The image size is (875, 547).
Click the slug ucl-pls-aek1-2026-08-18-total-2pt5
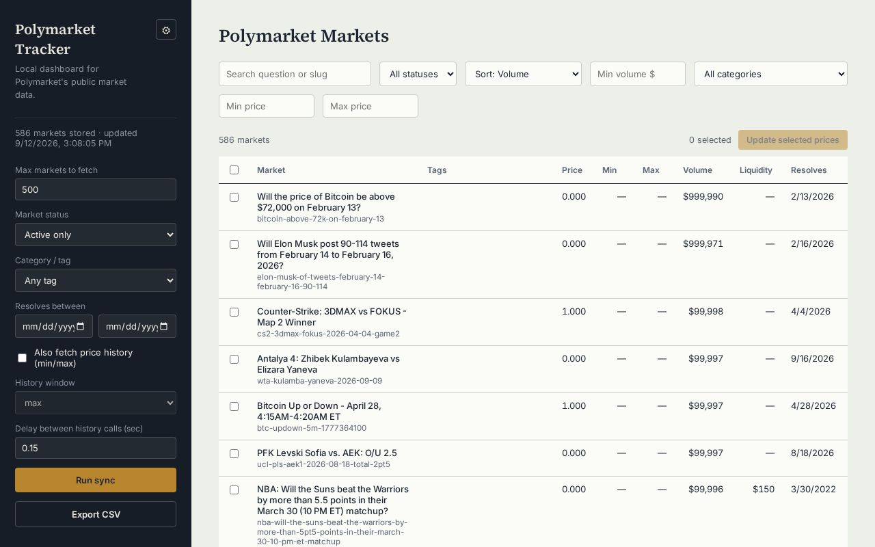click(323, 464)
